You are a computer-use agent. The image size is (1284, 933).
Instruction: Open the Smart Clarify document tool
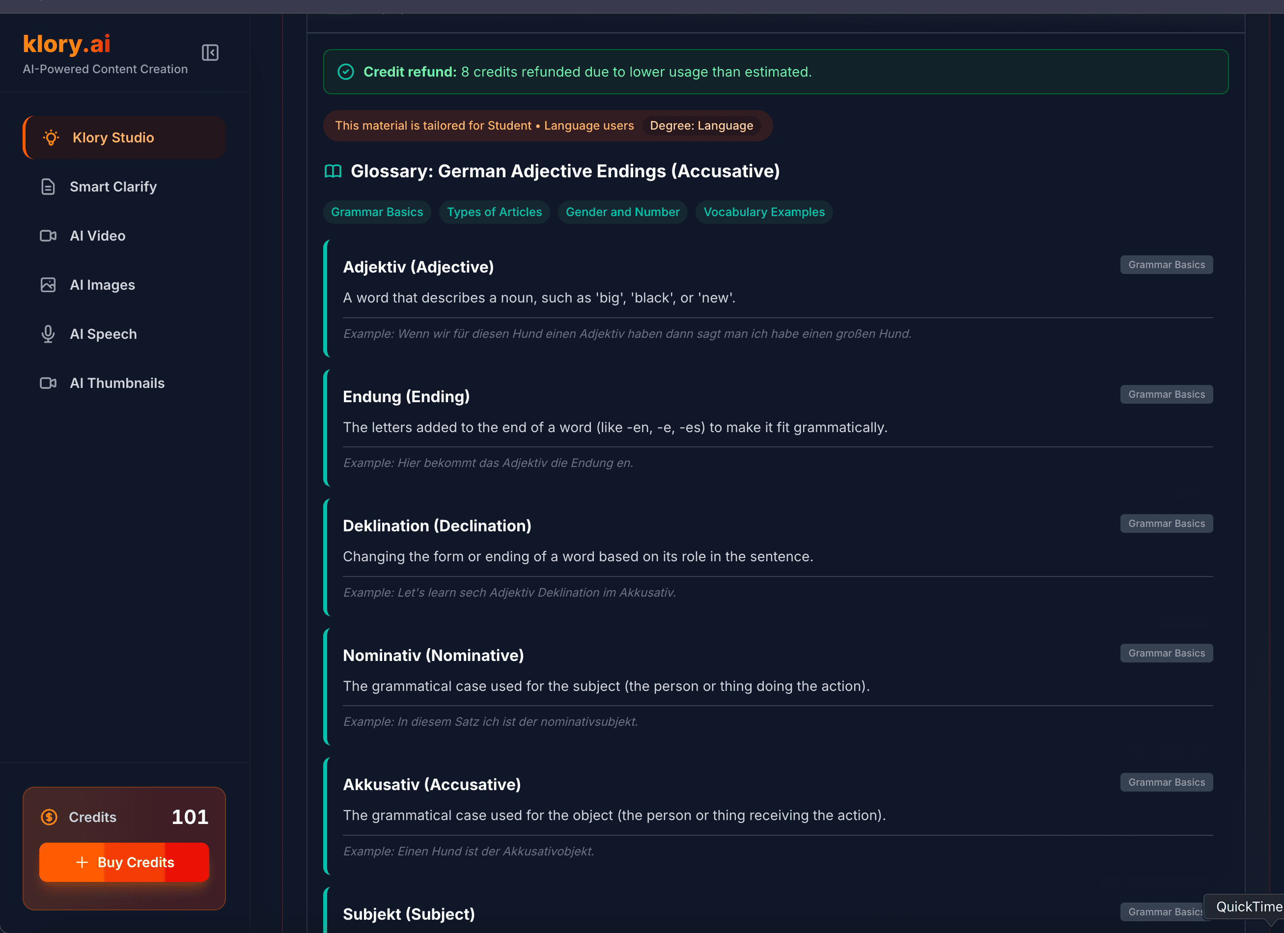[113, 187]
